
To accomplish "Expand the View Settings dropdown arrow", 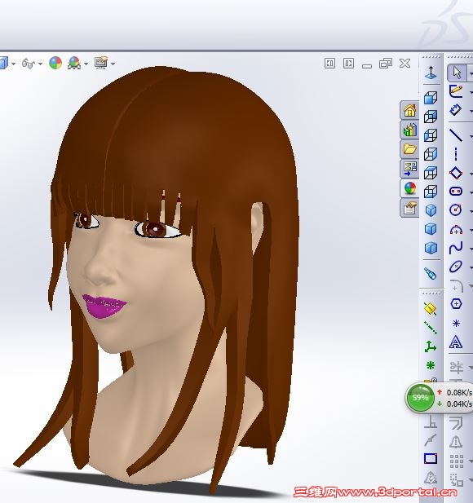I will 113,64.
